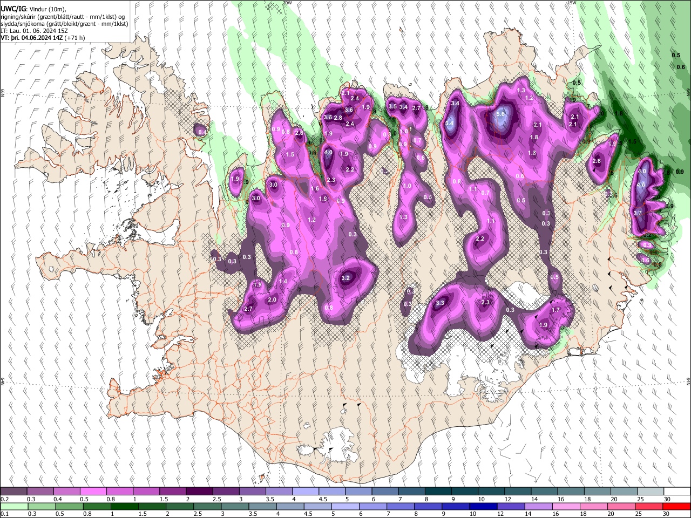This screenshot has width=691, height=518.
Task: Select the dark plum 0.2–0.3 swatch on upper scale
Action: pos(14,492)
